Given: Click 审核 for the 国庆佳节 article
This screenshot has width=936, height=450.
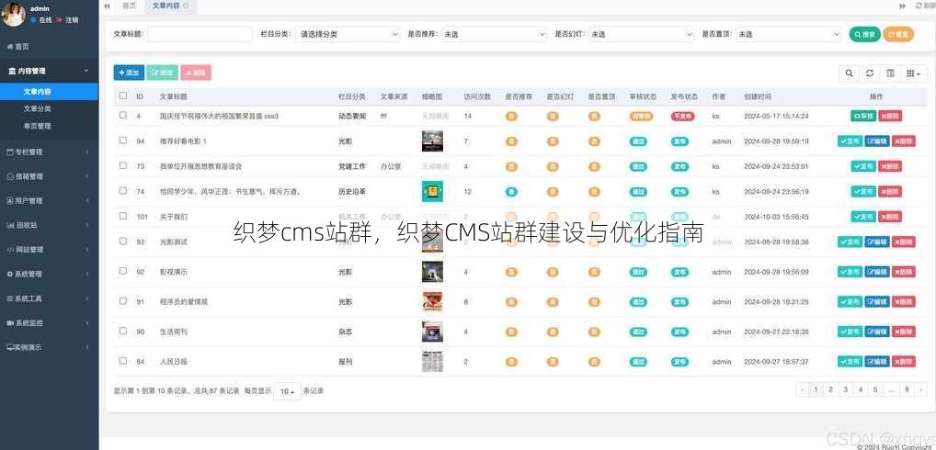Looking at the screenshot, I should click(x=863, y=117).
